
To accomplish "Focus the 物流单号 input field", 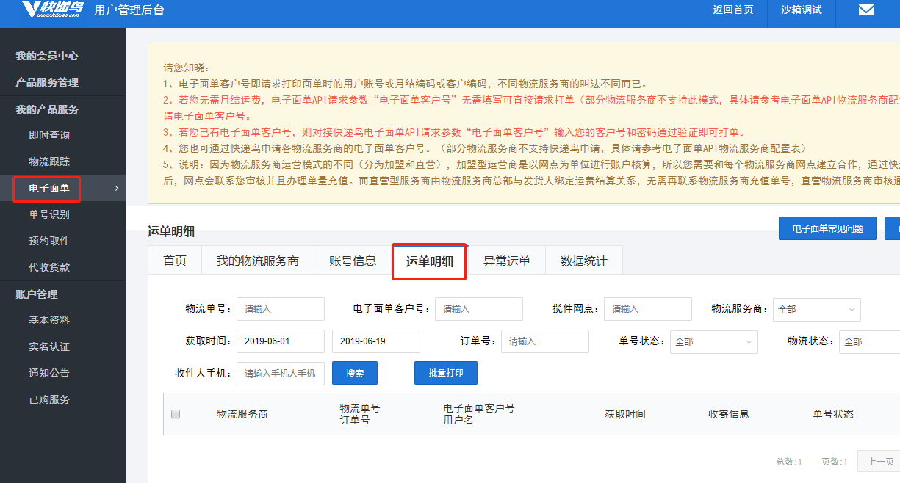I will coord(281,309).
